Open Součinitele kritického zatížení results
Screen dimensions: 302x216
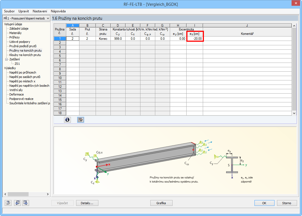click(29, 103)
